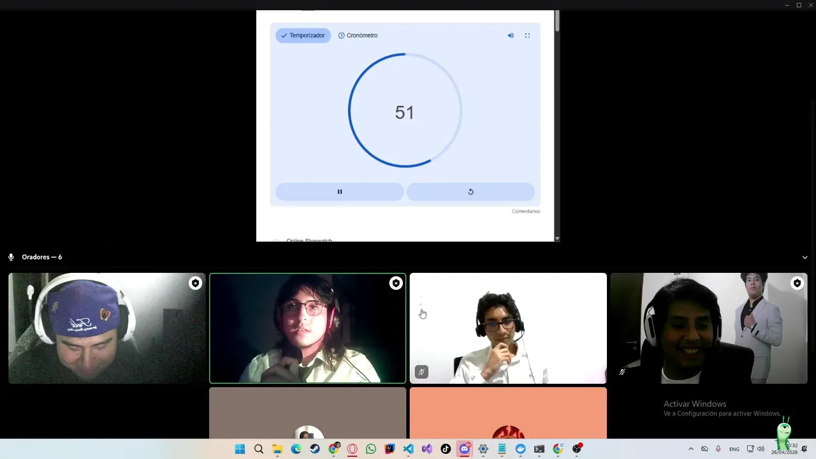Click the badge icon on speaking user's tile
Screen dimensions: 816x459
coord(396,283)
